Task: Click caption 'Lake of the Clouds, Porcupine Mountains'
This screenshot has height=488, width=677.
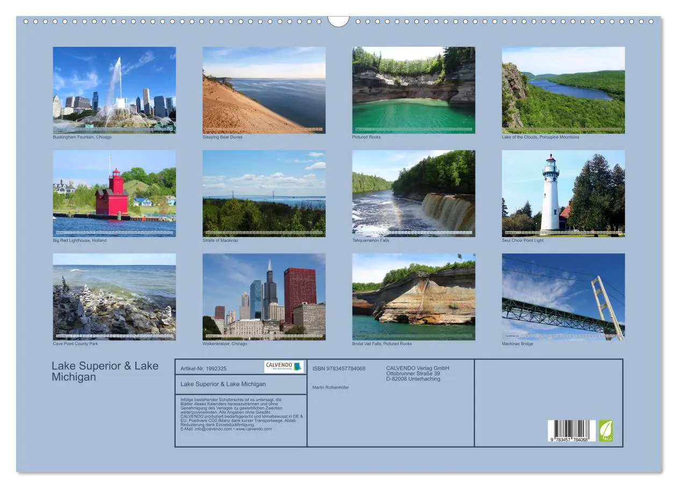Action: [x=541, y=137]
